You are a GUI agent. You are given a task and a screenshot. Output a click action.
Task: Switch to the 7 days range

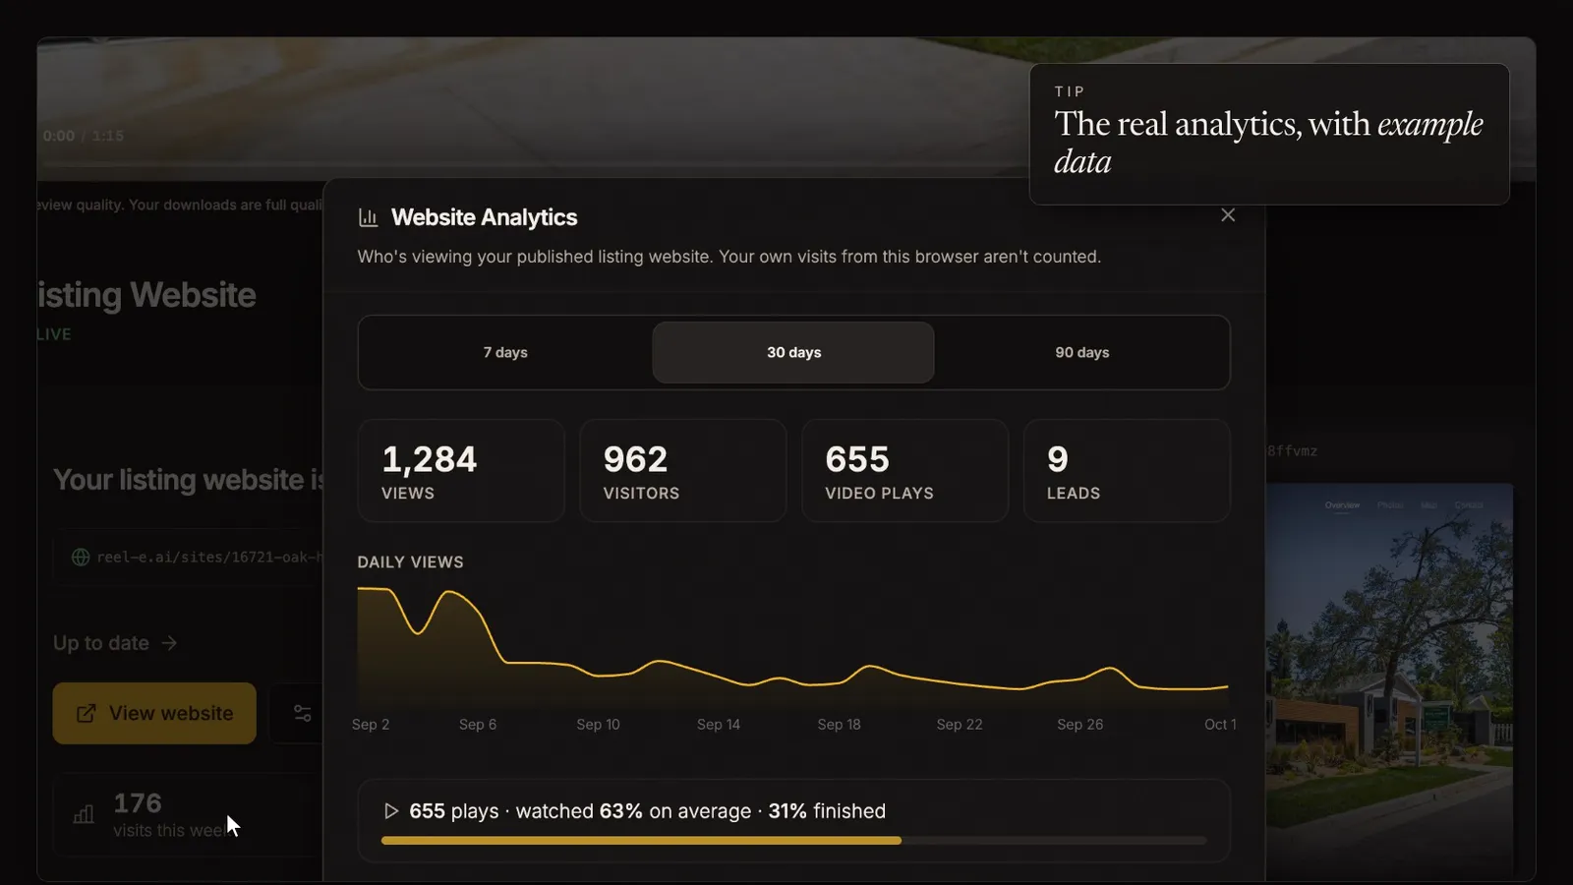click(x=505, y=352)
